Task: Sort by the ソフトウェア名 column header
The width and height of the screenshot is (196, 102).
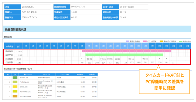Action: 46,74
